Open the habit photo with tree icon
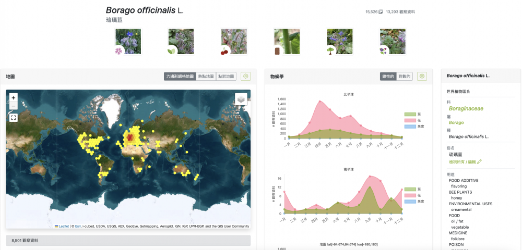This screenshot has height=250, width=522. tap(340, 41)
